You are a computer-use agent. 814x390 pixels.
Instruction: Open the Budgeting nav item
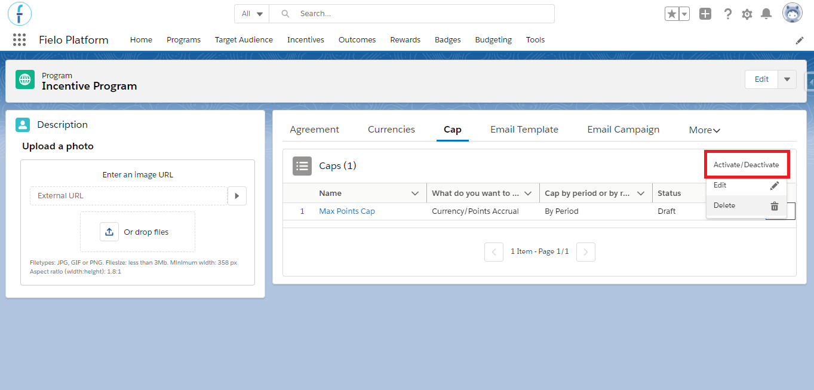click(493, 39)
